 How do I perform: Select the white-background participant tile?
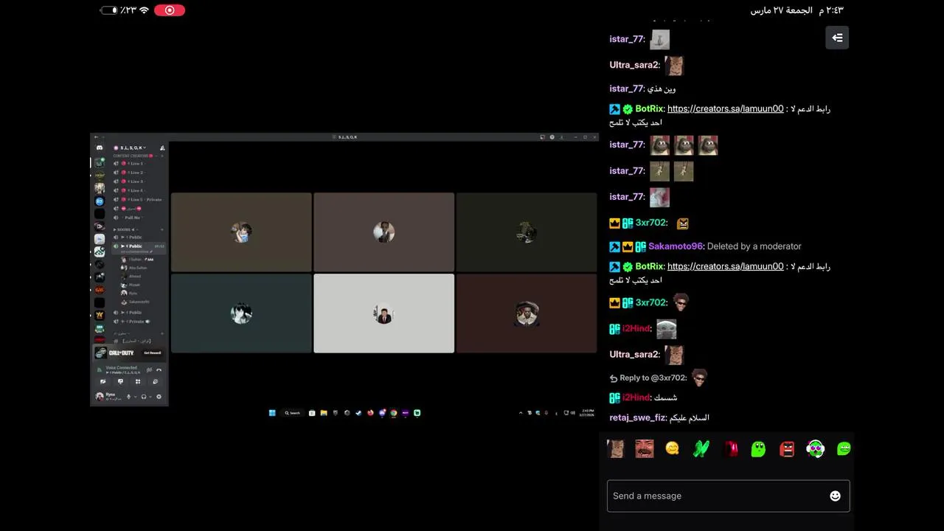383,313
